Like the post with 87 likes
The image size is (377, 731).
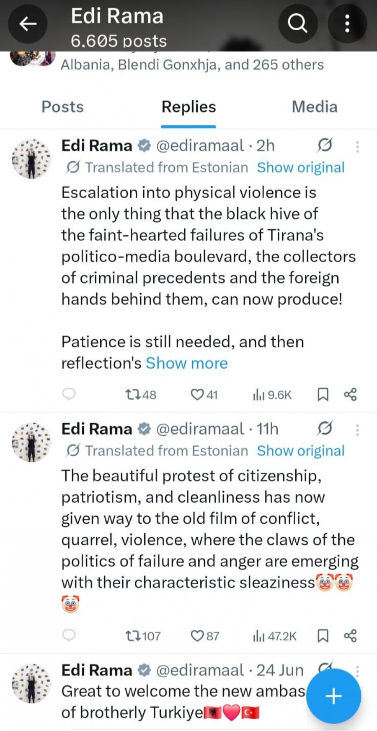click(205, 636)
